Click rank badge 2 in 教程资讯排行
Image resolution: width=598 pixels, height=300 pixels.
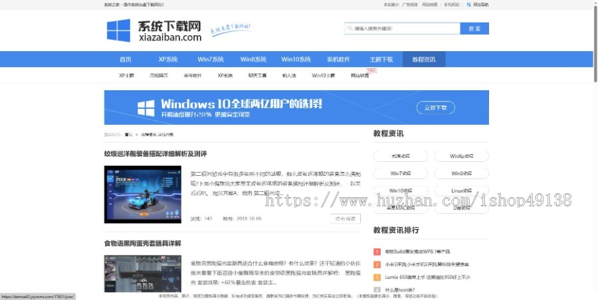tap(377, 265)
